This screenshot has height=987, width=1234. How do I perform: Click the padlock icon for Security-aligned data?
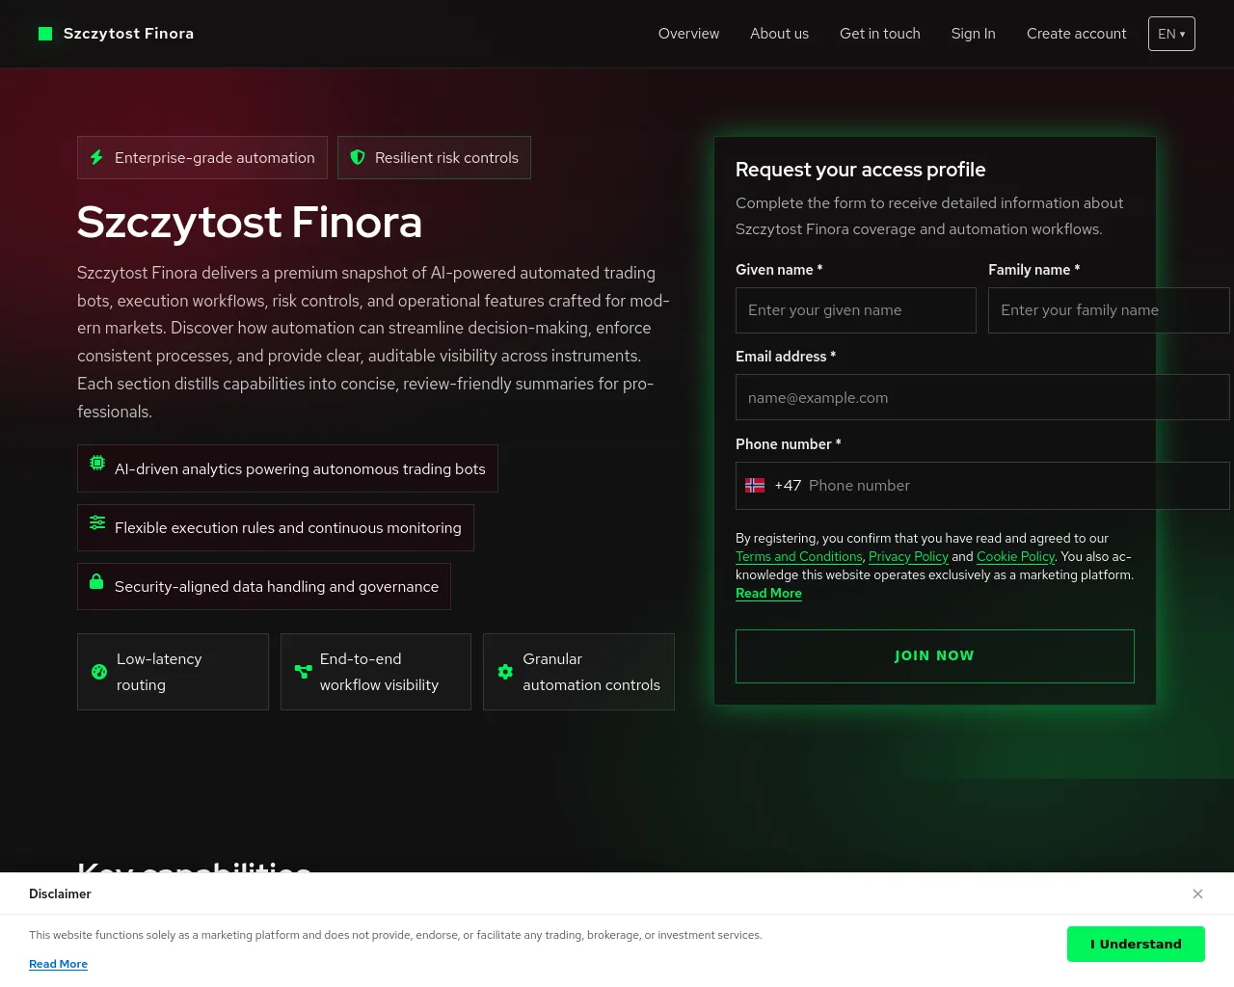tap(96, 581)
